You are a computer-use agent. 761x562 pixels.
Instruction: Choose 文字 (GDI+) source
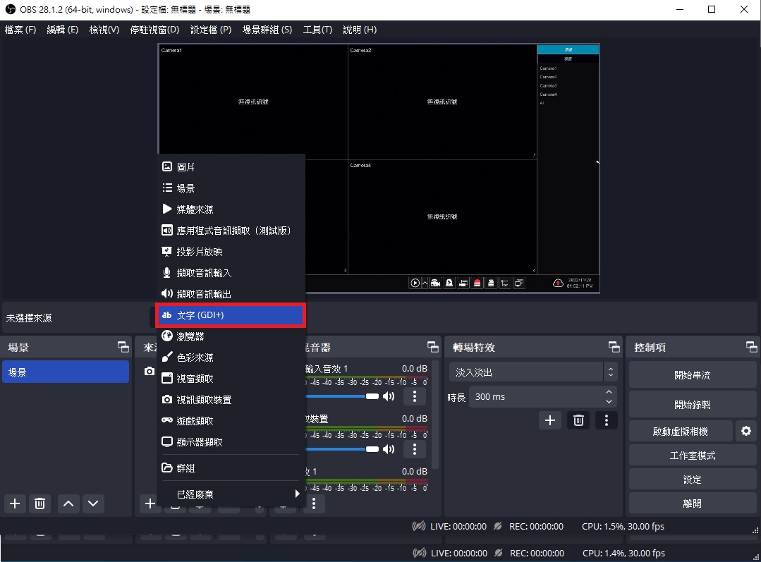point(231,315)
